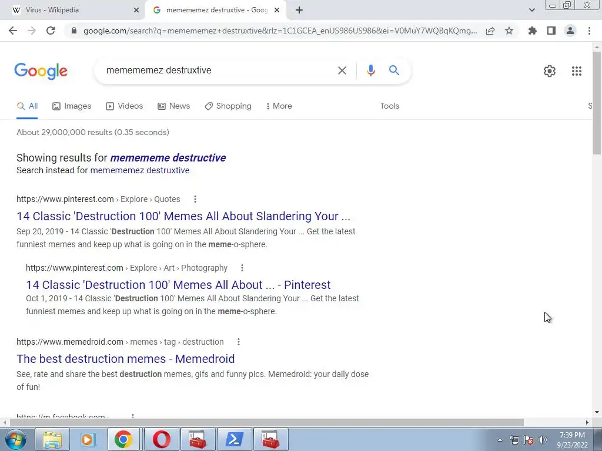Expand the More search filters
Image resolution: width=602 pixels, height=451 pixels.
point(279,106)
